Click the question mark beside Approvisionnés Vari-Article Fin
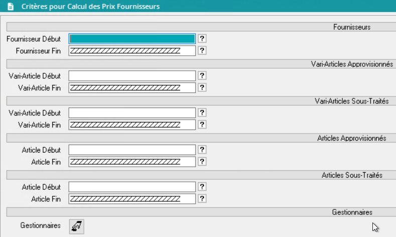 point(202,87)
